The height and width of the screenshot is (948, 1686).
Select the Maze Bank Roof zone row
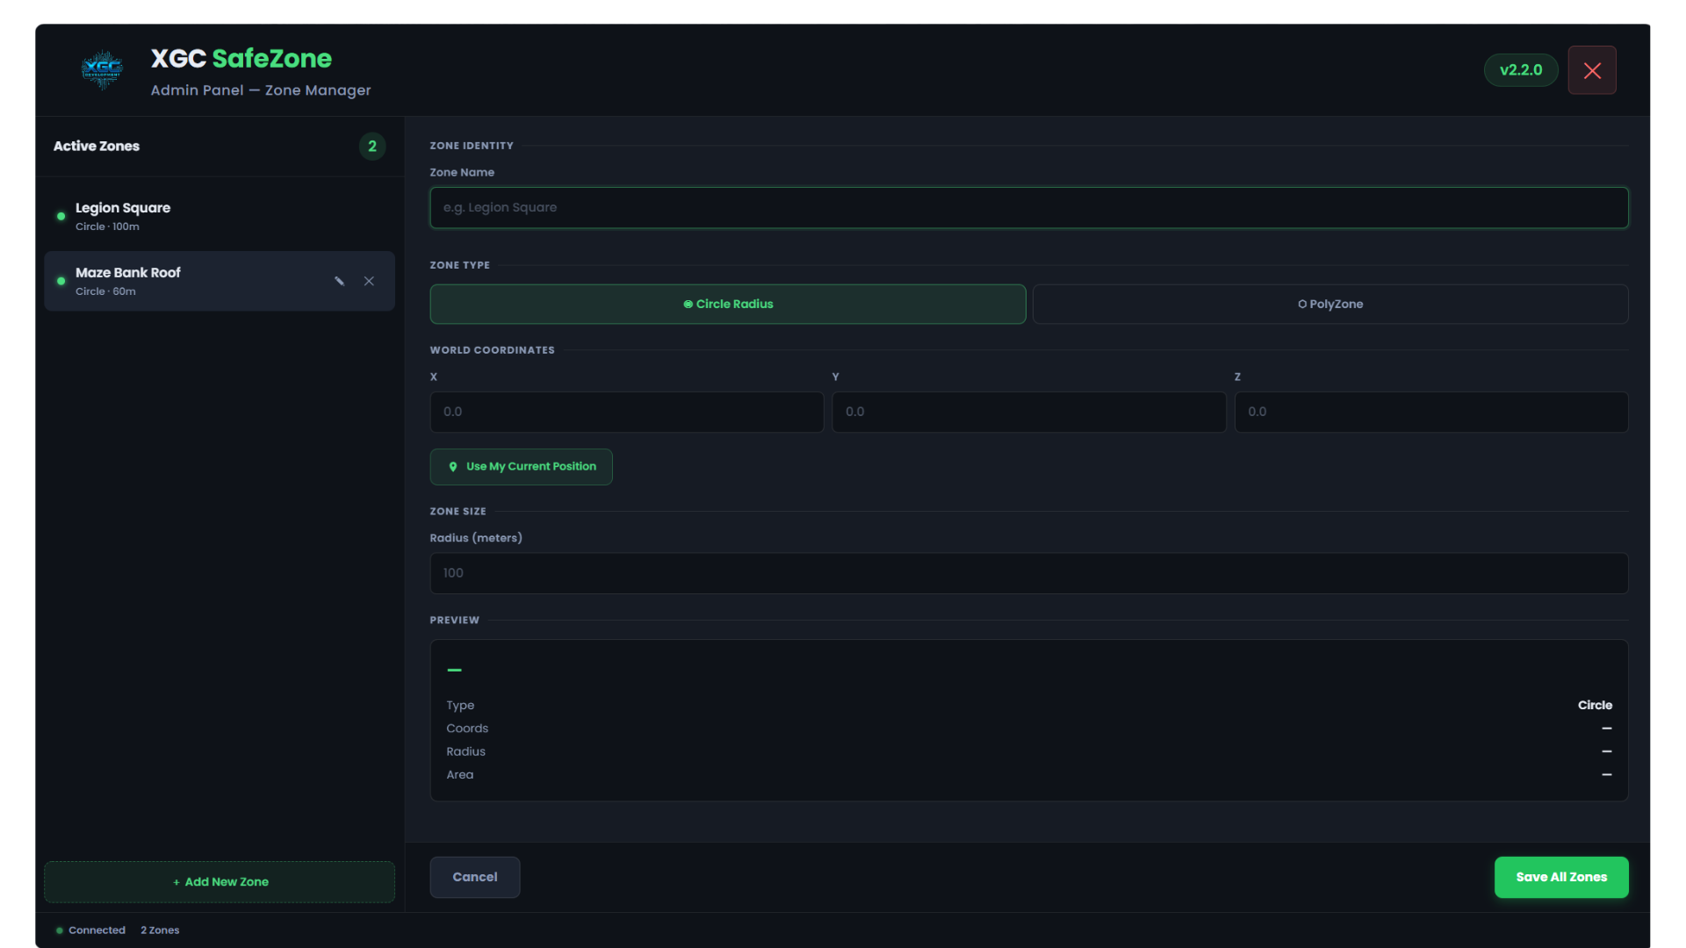[x=220, y=281]
